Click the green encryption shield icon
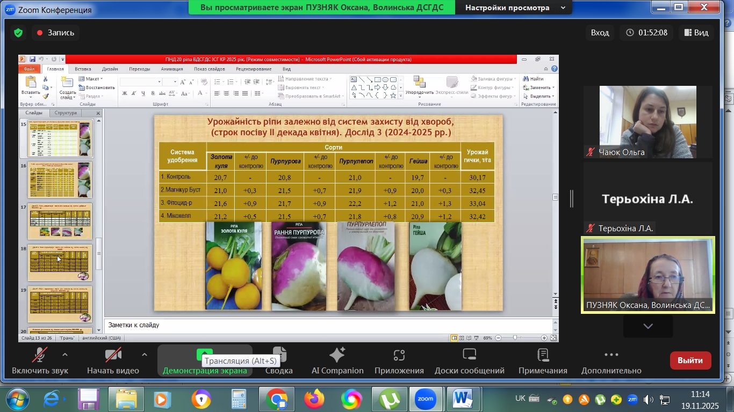Image resolution: width=734 pixels, height=412 pixels. pyautogui.click(x=18, y=33)
